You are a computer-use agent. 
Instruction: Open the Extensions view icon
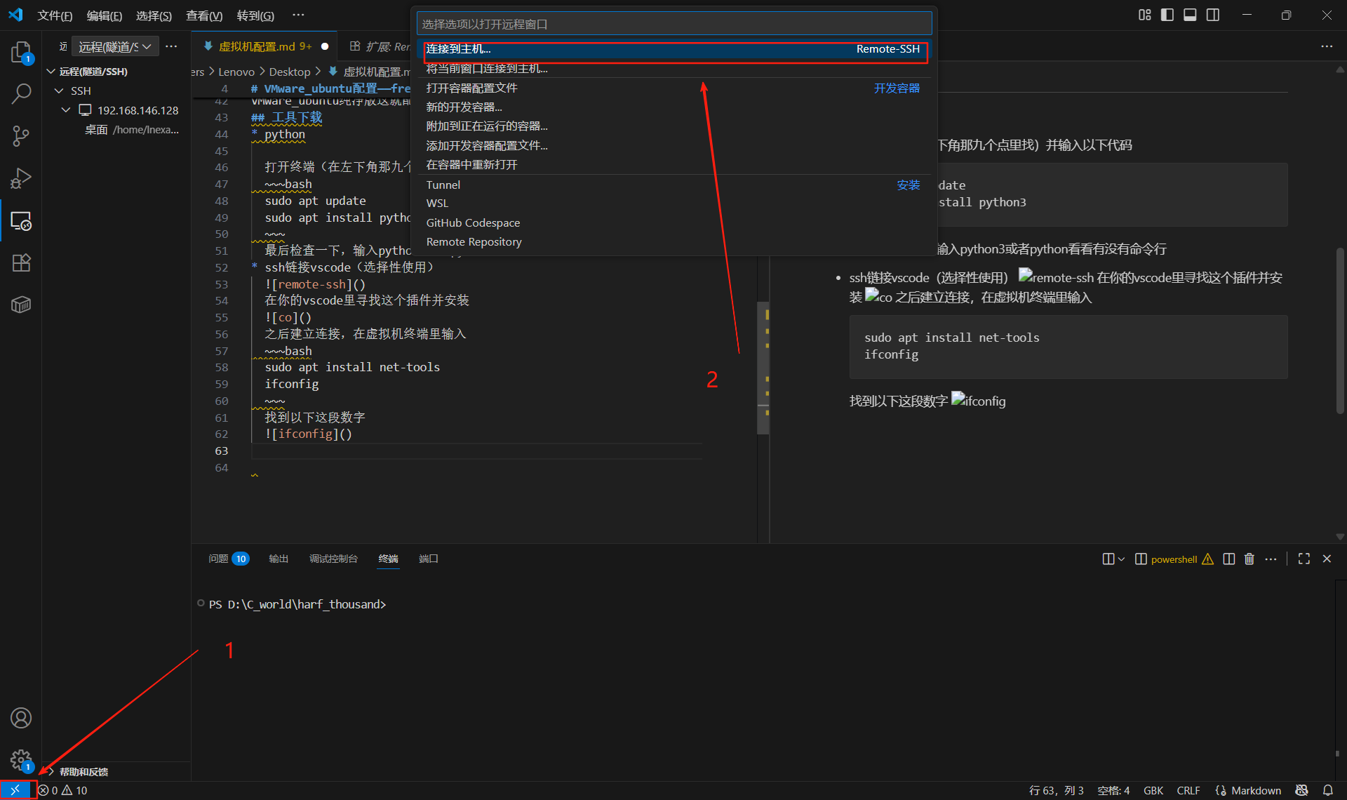[x=21, y=262]
